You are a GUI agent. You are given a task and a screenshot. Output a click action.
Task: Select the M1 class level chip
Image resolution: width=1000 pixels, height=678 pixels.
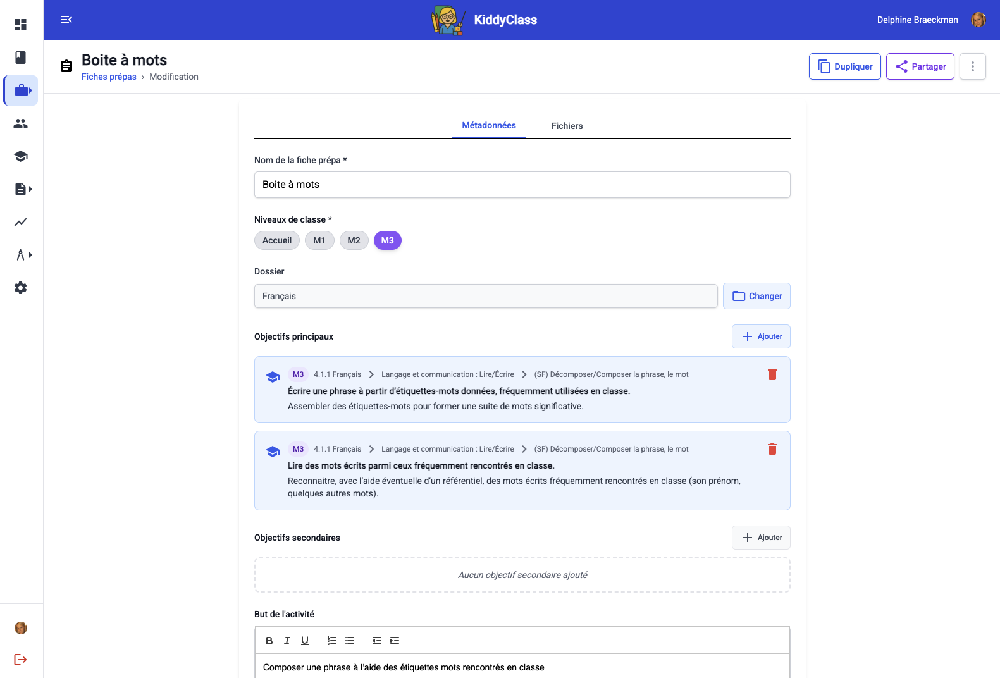coord(319,240)
